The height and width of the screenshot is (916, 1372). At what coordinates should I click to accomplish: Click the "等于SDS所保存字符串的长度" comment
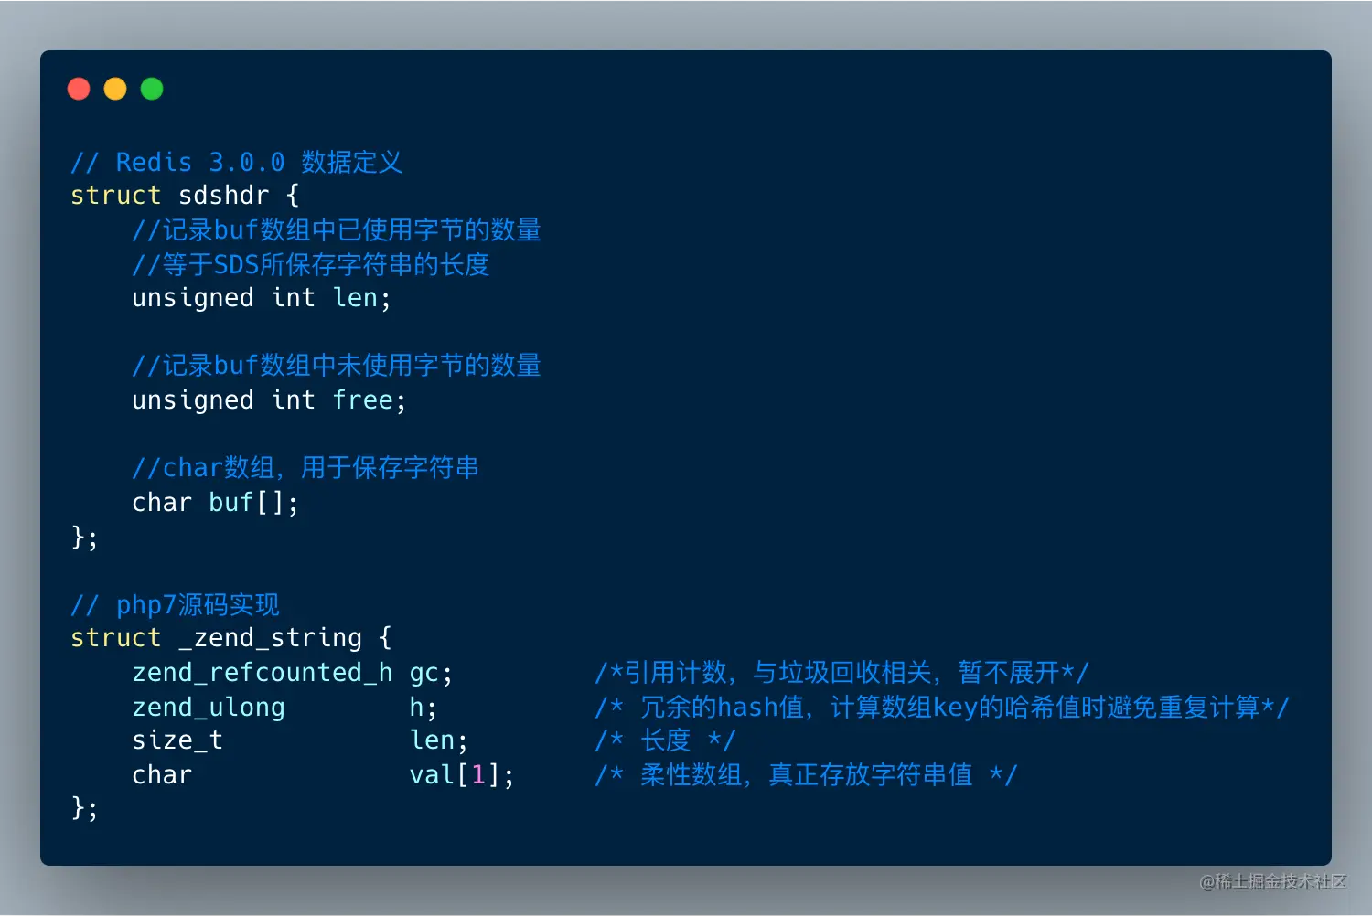pyautogui.click(x=311, y=265)
